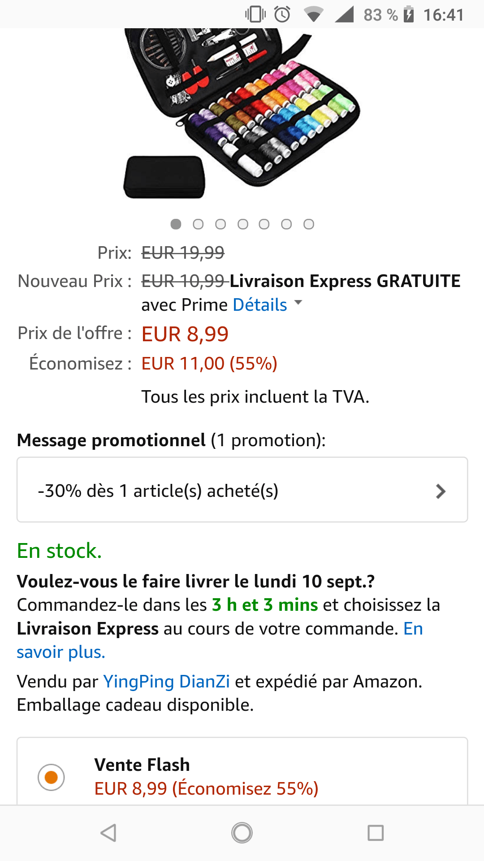Open recent apps square icon
484x861 pixels.
[375, 833]
